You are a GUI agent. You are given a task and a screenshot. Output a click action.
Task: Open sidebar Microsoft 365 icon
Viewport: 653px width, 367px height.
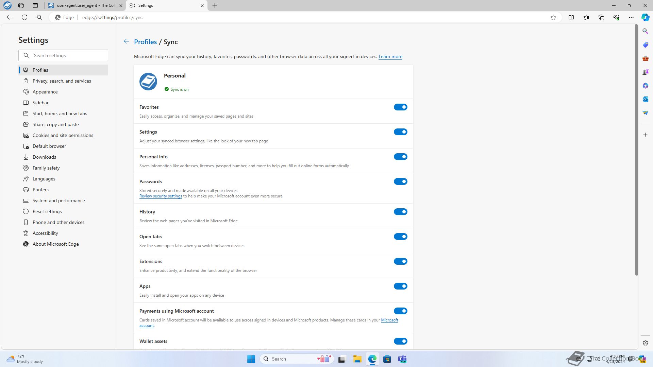tap(645, 86)
